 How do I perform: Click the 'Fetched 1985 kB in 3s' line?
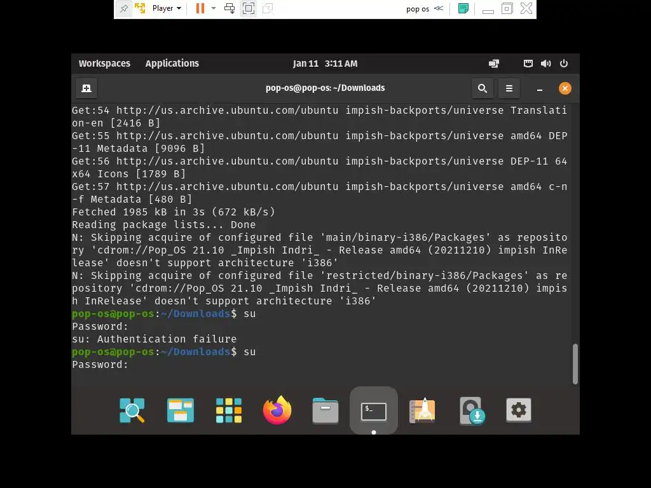(x=174, y=212)
